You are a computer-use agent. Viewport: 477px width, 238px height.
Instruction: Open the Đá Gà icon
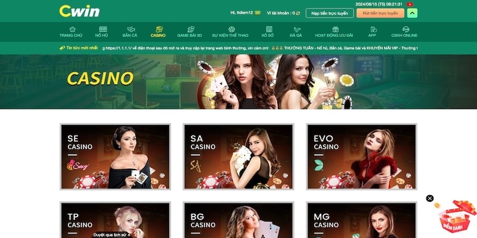pos(297,29)
